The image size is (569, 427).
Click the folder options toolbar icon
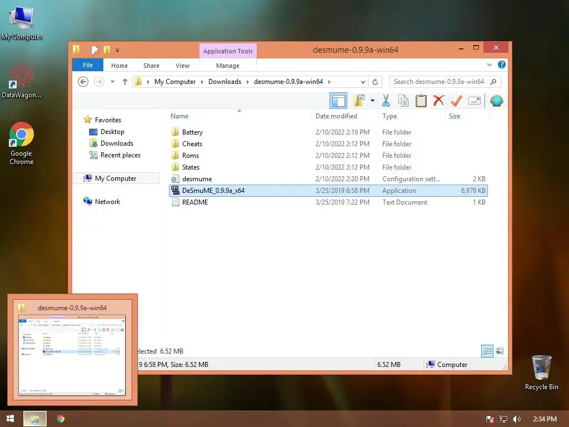(x=360, y=101)
